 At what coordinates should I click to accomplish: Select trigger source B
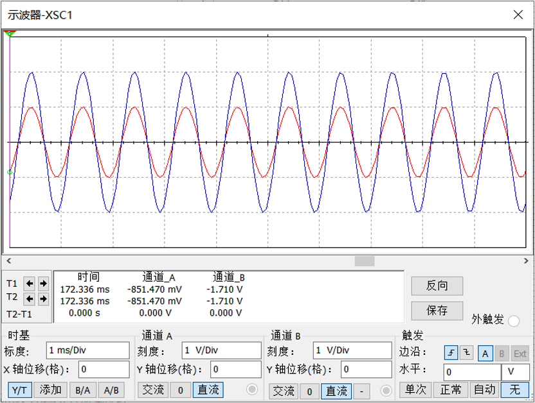click(502, 353)
